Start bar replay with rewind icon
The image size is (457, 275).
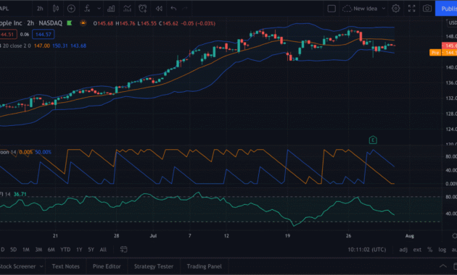(x=159, y=9)
